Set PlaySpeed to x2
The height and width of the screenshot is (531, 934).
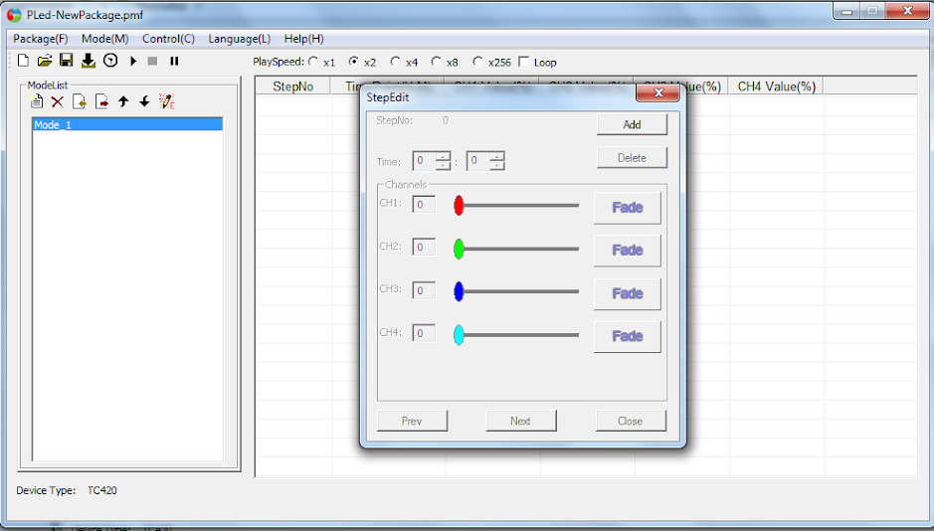tap(354, 62)
